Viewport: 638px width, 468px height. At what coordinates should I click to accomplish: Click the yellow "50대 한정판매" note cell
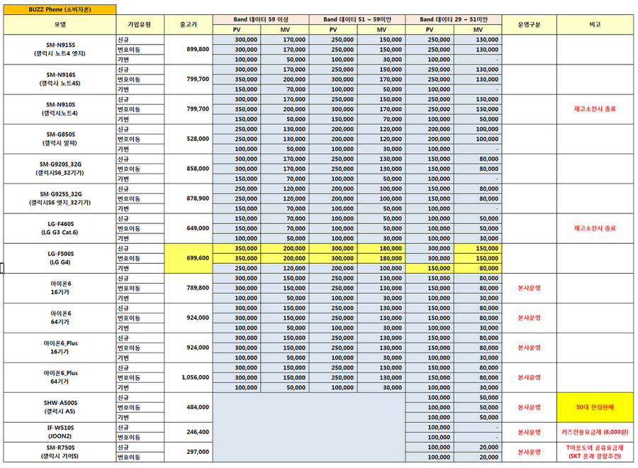(x=595, y=407)
